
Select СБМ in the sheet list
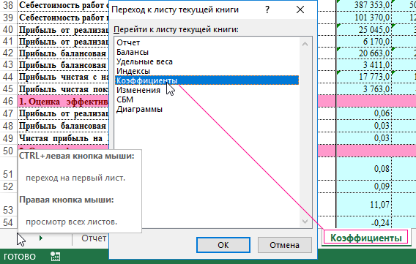point(125,99)
